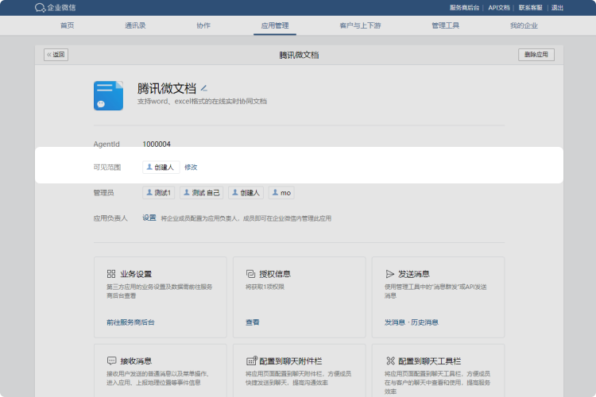596x397 pixels.
Task: Click the 配置到聊天工具栏 icon
Action: click(x=390, y=360)
